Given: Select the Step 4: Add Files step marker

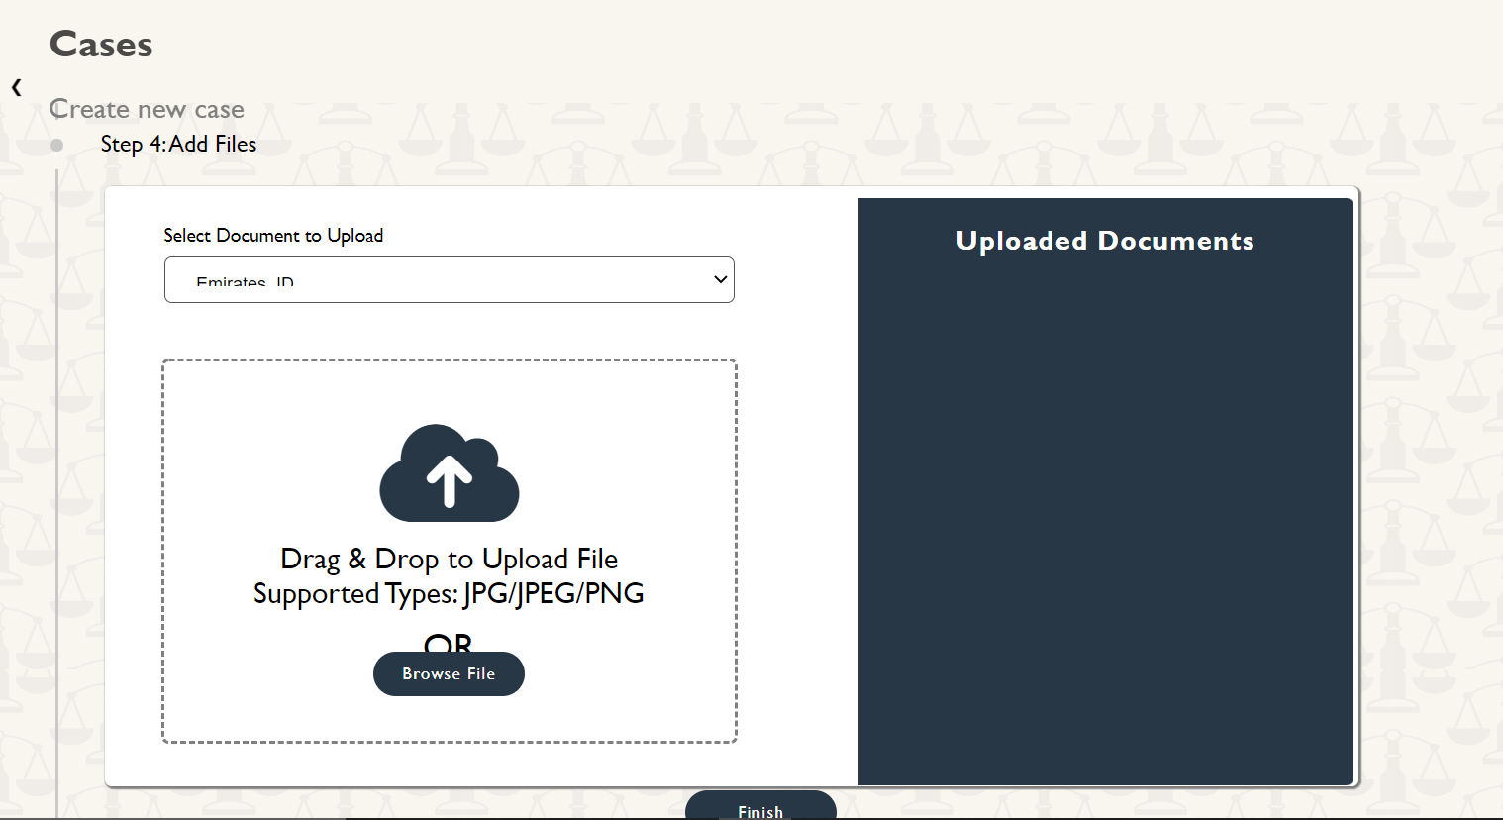Looking at the screenshot, I should point(178,144).
